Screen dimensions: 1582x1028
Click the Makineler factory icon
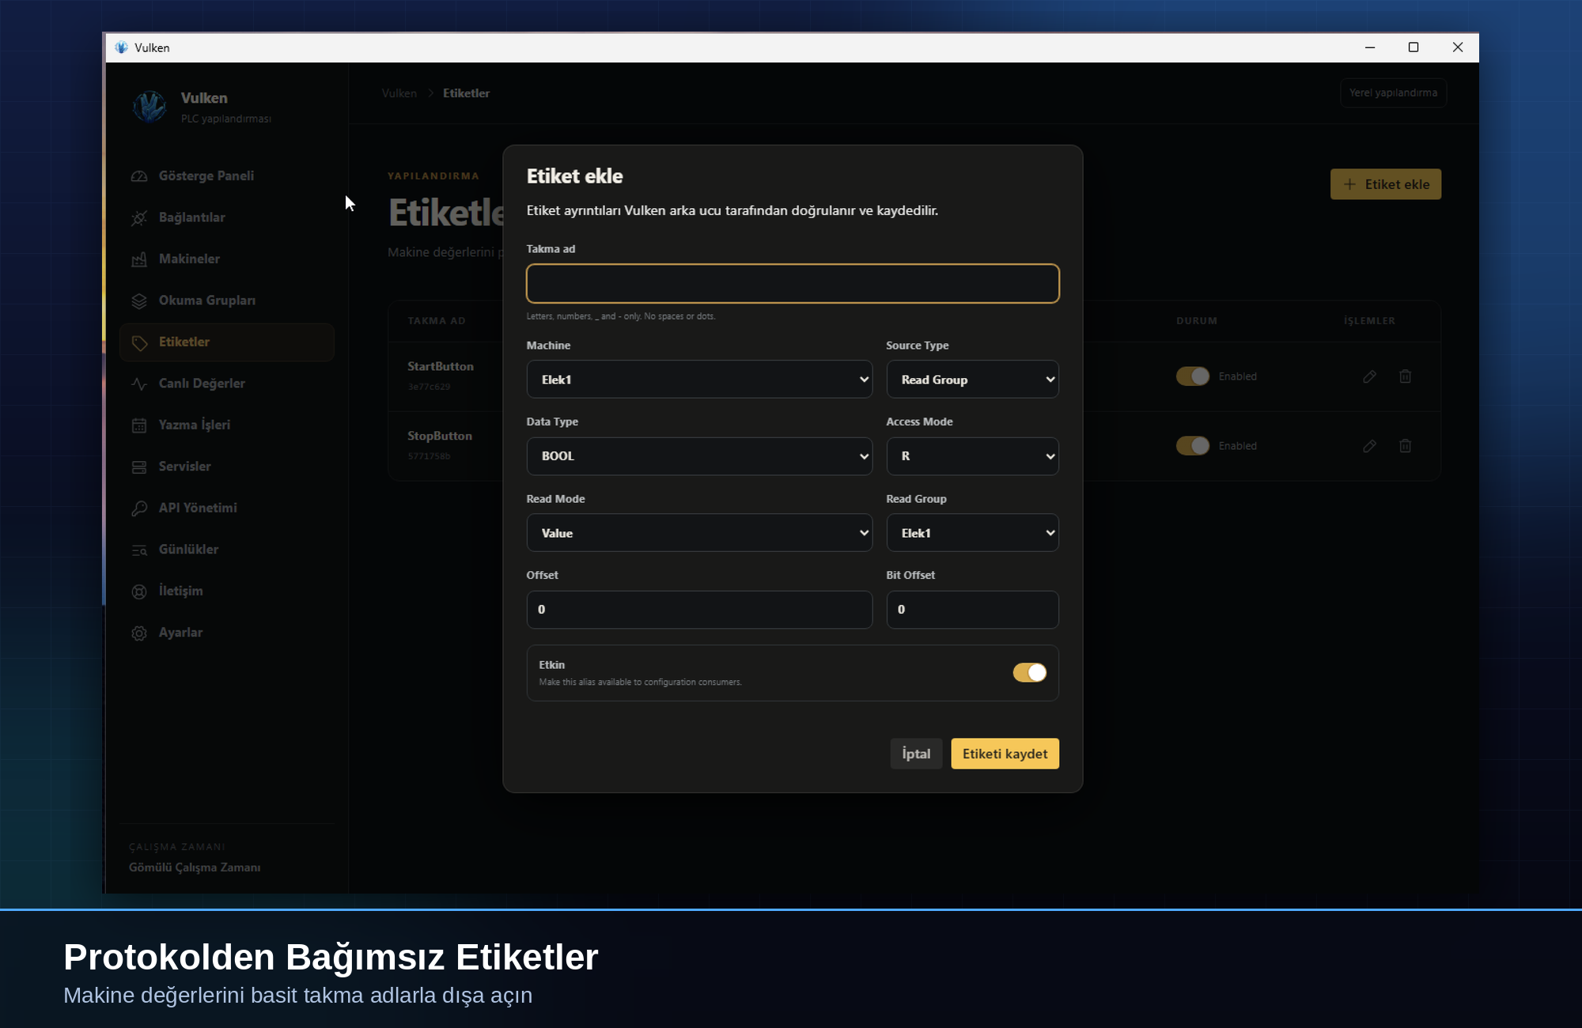coord(139,259)
